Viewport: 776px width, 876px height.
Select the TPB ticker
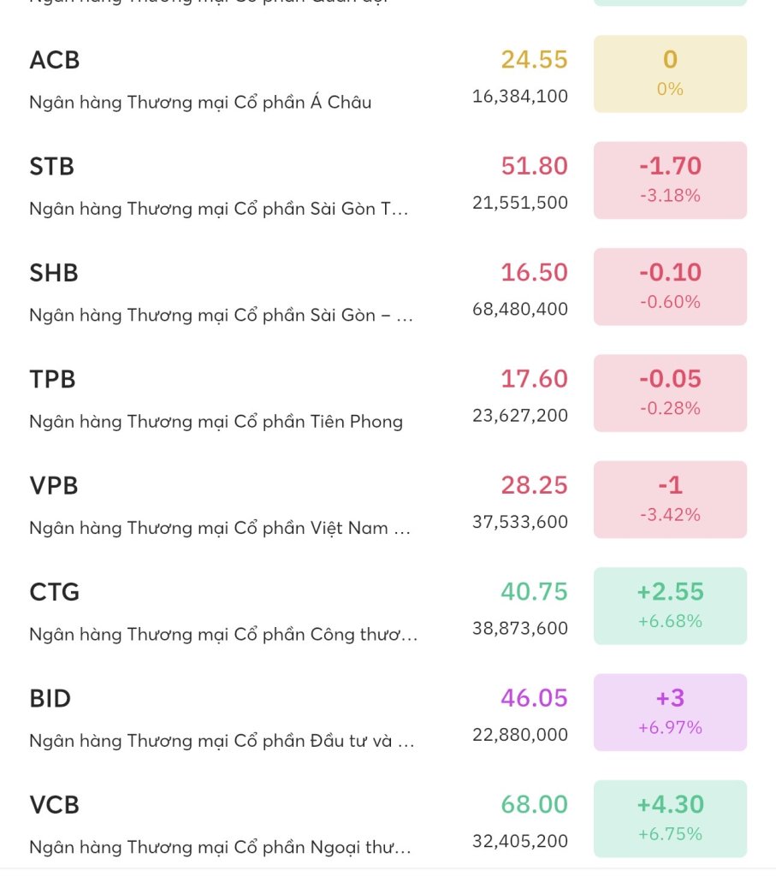click(x=53, y=380)
